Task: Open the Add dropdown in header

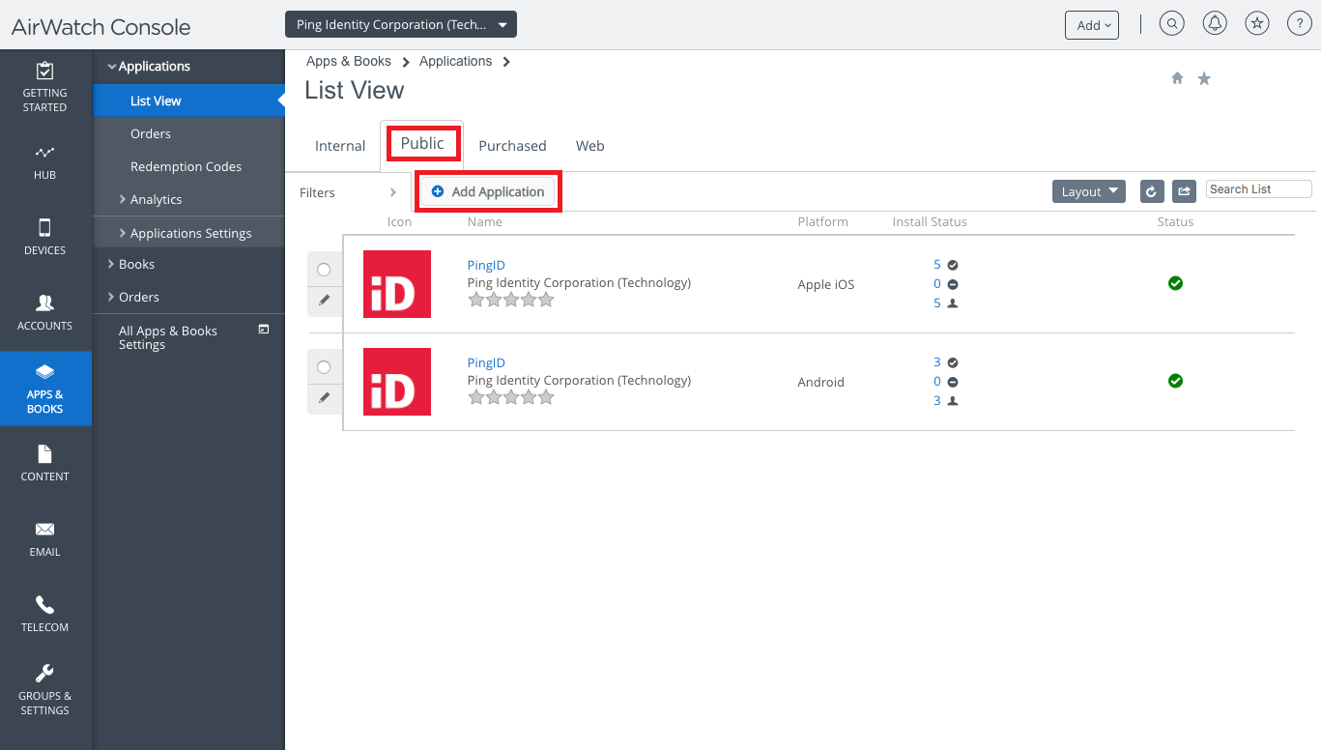Action: point(1091,25)
